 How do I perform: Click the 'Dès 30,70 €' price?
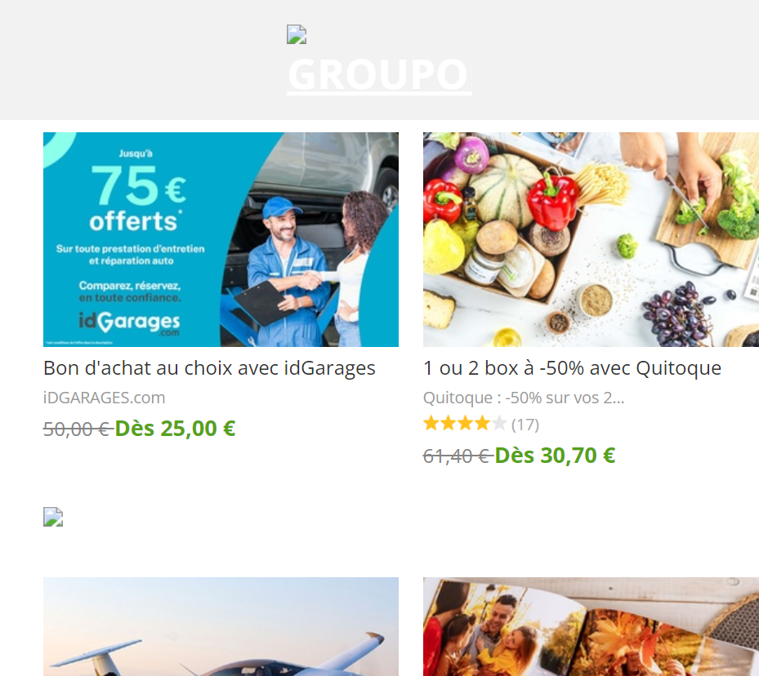click(x=555, y=456)
